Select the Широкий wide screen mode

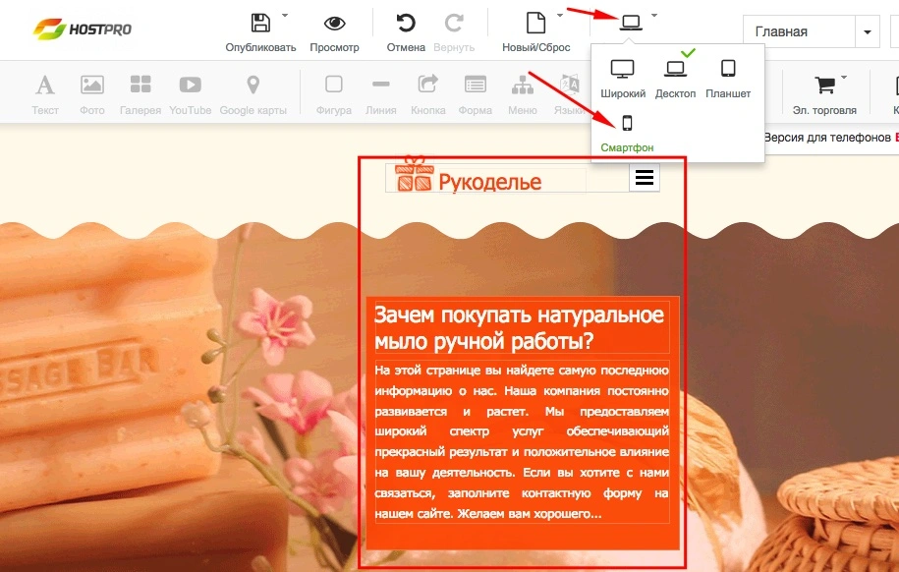[623, 79]
